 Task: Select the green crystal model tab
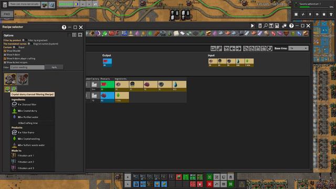click(x=104, y=34)
